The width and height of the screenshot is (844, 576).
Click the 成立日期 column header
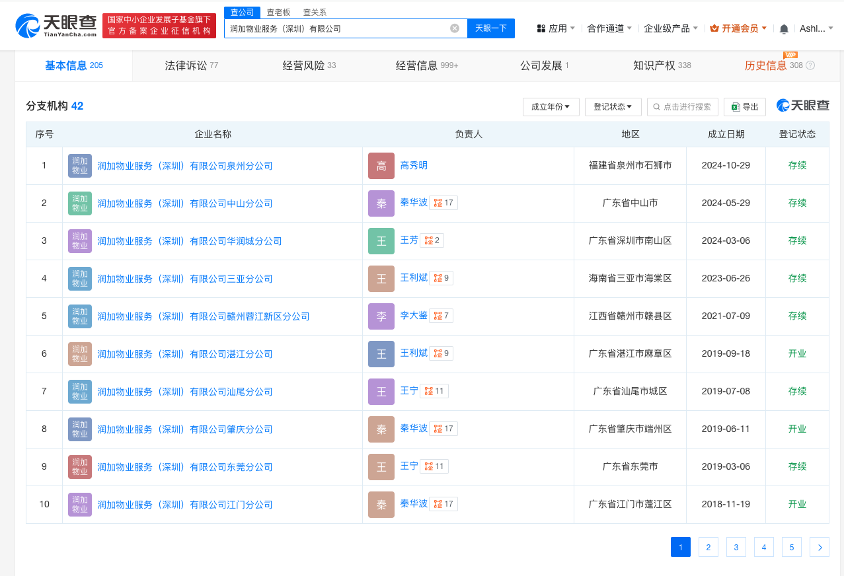(726, 134)
